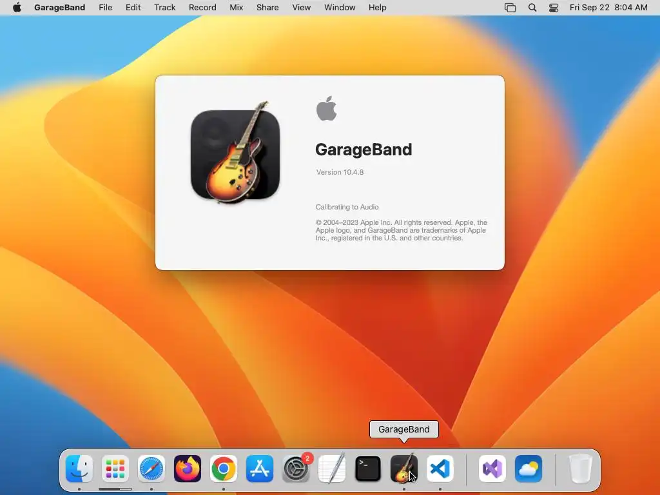Image resolution: width=660 pixels, height=495 pixels.
Task: Open Control Center in the menu bar
Action: tap(554, 8)
